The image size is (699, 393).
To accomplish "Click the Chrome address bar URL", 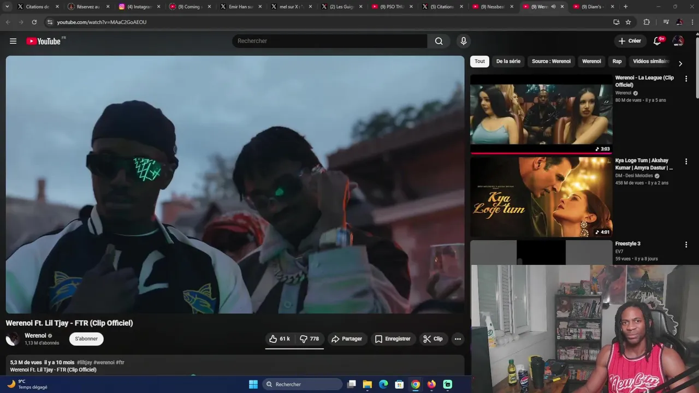I will [x=102, y=22].
